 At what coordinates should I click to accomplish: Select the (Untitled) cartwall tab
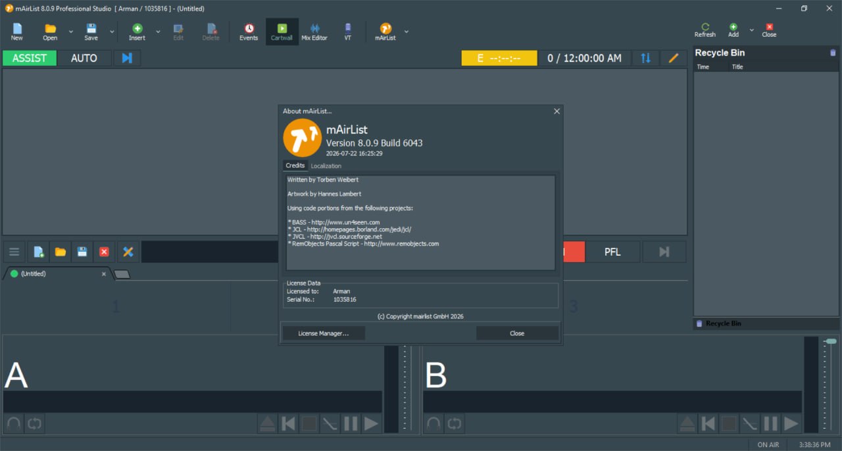(x=58, y=273)
